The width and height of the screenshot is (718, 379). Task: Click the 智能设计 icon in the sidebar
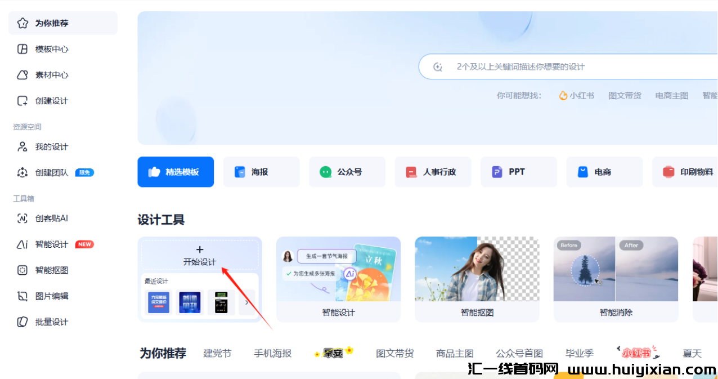coord(23,244)
